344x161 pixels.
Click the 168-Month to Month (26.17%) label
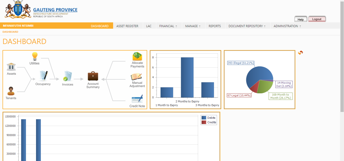pos(281,96)
